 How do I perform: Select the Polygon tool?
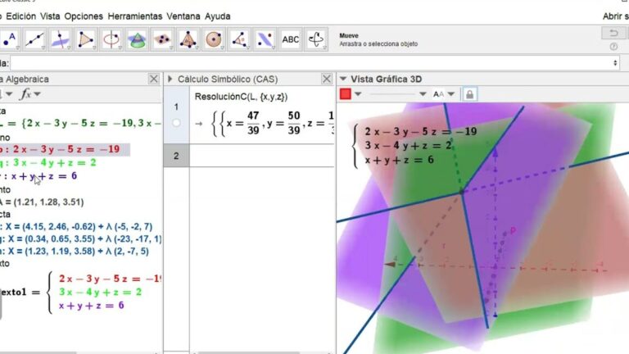[x=85, y=39]
